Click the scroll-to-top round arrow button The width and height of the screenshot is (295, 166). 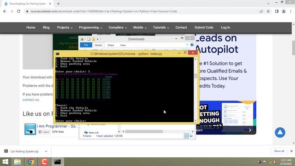(x=280, y=132)
